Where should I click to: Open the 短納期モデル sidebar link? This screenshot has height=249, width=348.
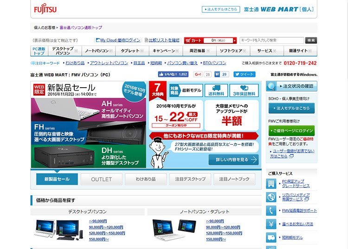click(292, 238)
